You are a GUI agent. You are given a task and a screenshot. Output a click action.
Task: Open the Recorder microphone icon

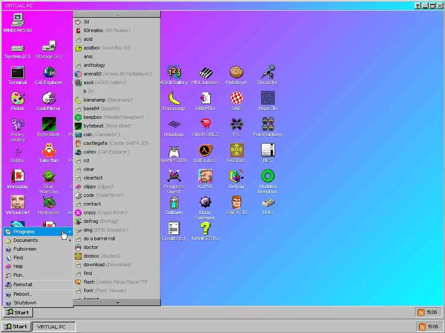point(267,75)
